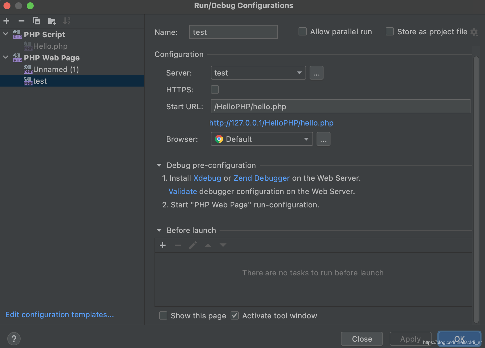Click the PHP Script category icon
Image resolution: width=485 pixels, height=348 pixels.
(x=17, y=35)
